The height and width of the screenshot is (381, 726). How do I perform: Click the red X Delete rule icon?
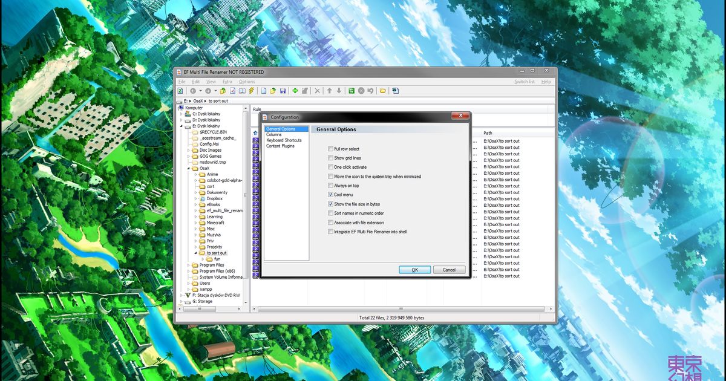[x=316, y=90]
